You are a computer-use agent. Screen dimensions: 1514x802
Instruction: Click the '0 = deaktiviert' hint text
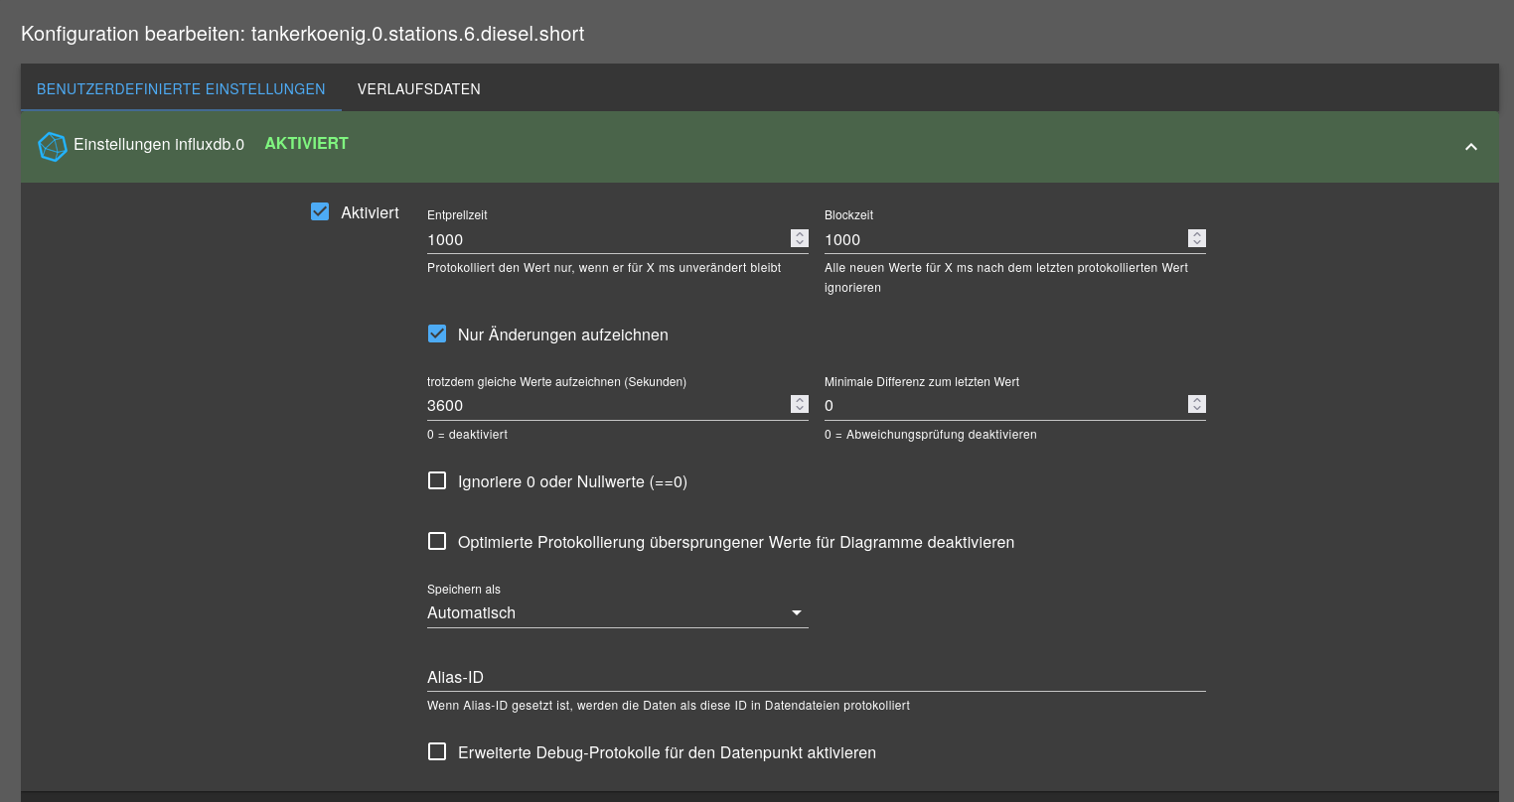(467, 435)
